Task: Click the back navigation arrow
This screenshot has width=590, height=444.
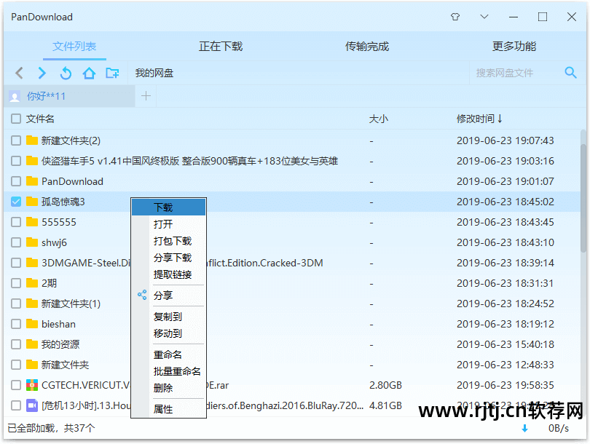Action: click(x=20, y=73)
